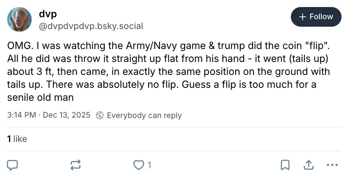Click the "senile old man" closing line
Viewport: 347px width, 178px height.
coord(40,98)
